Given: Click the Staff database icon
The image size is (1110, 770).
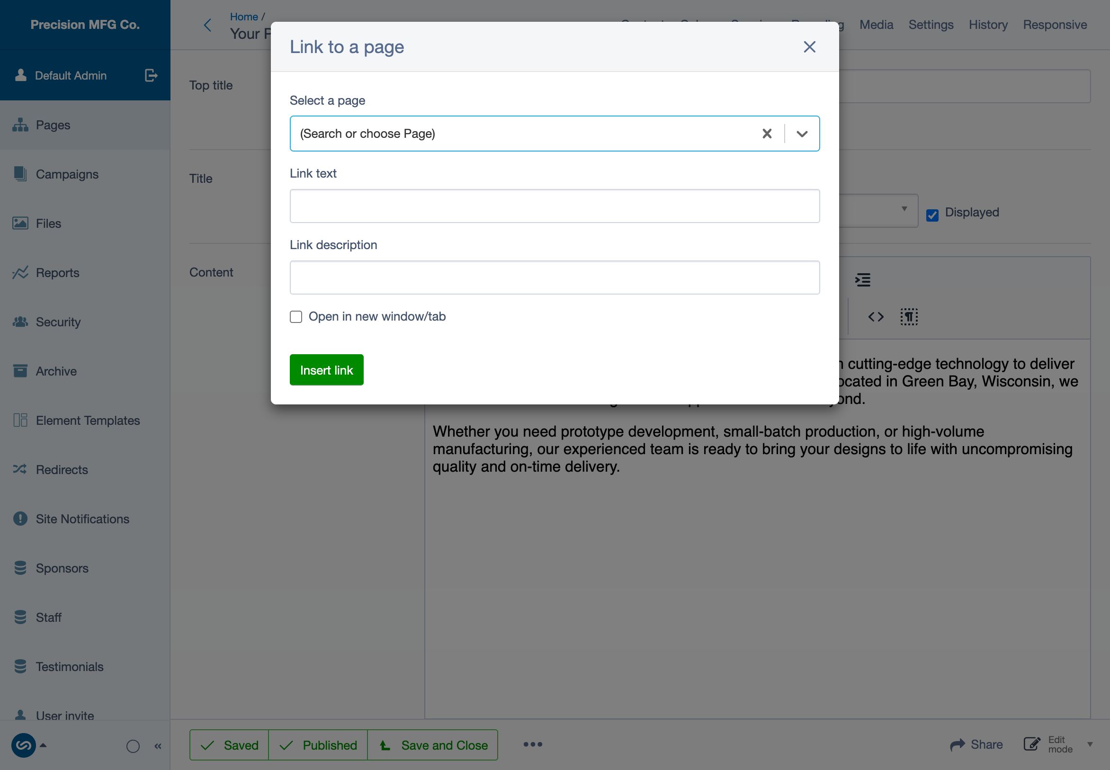Looking at the screenshot, I should [x=20, y=617].
